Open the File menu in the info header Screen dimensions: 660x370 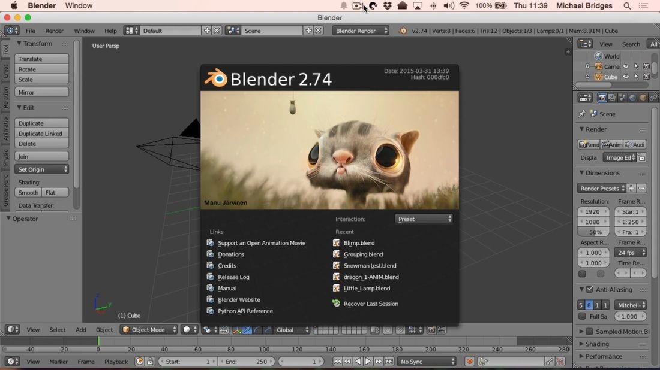click(30, 31)
